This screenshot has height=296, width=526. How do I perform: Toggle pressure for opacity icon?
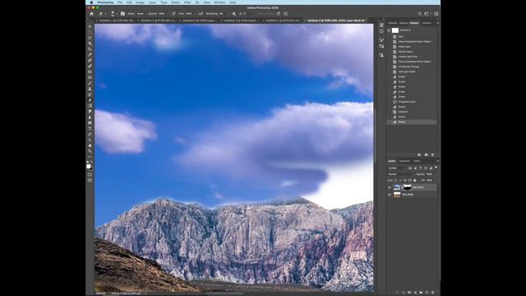click(x=173, y=14)
